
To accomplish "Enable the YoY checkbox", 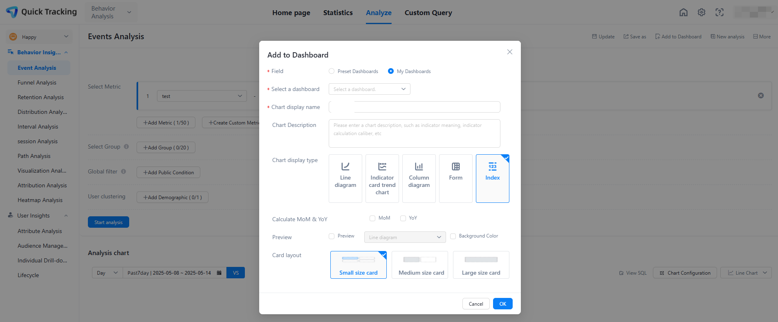I will click(403, 218).
